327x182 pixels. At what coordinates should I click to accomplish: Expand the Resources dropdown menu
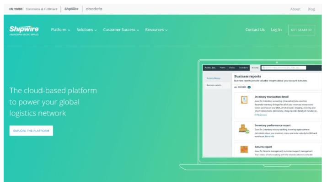click(156, 30)
